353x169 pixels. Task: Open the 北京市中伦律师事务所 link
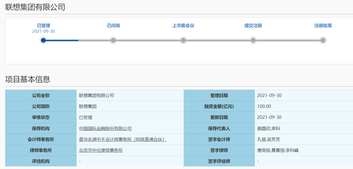[101, 150]
